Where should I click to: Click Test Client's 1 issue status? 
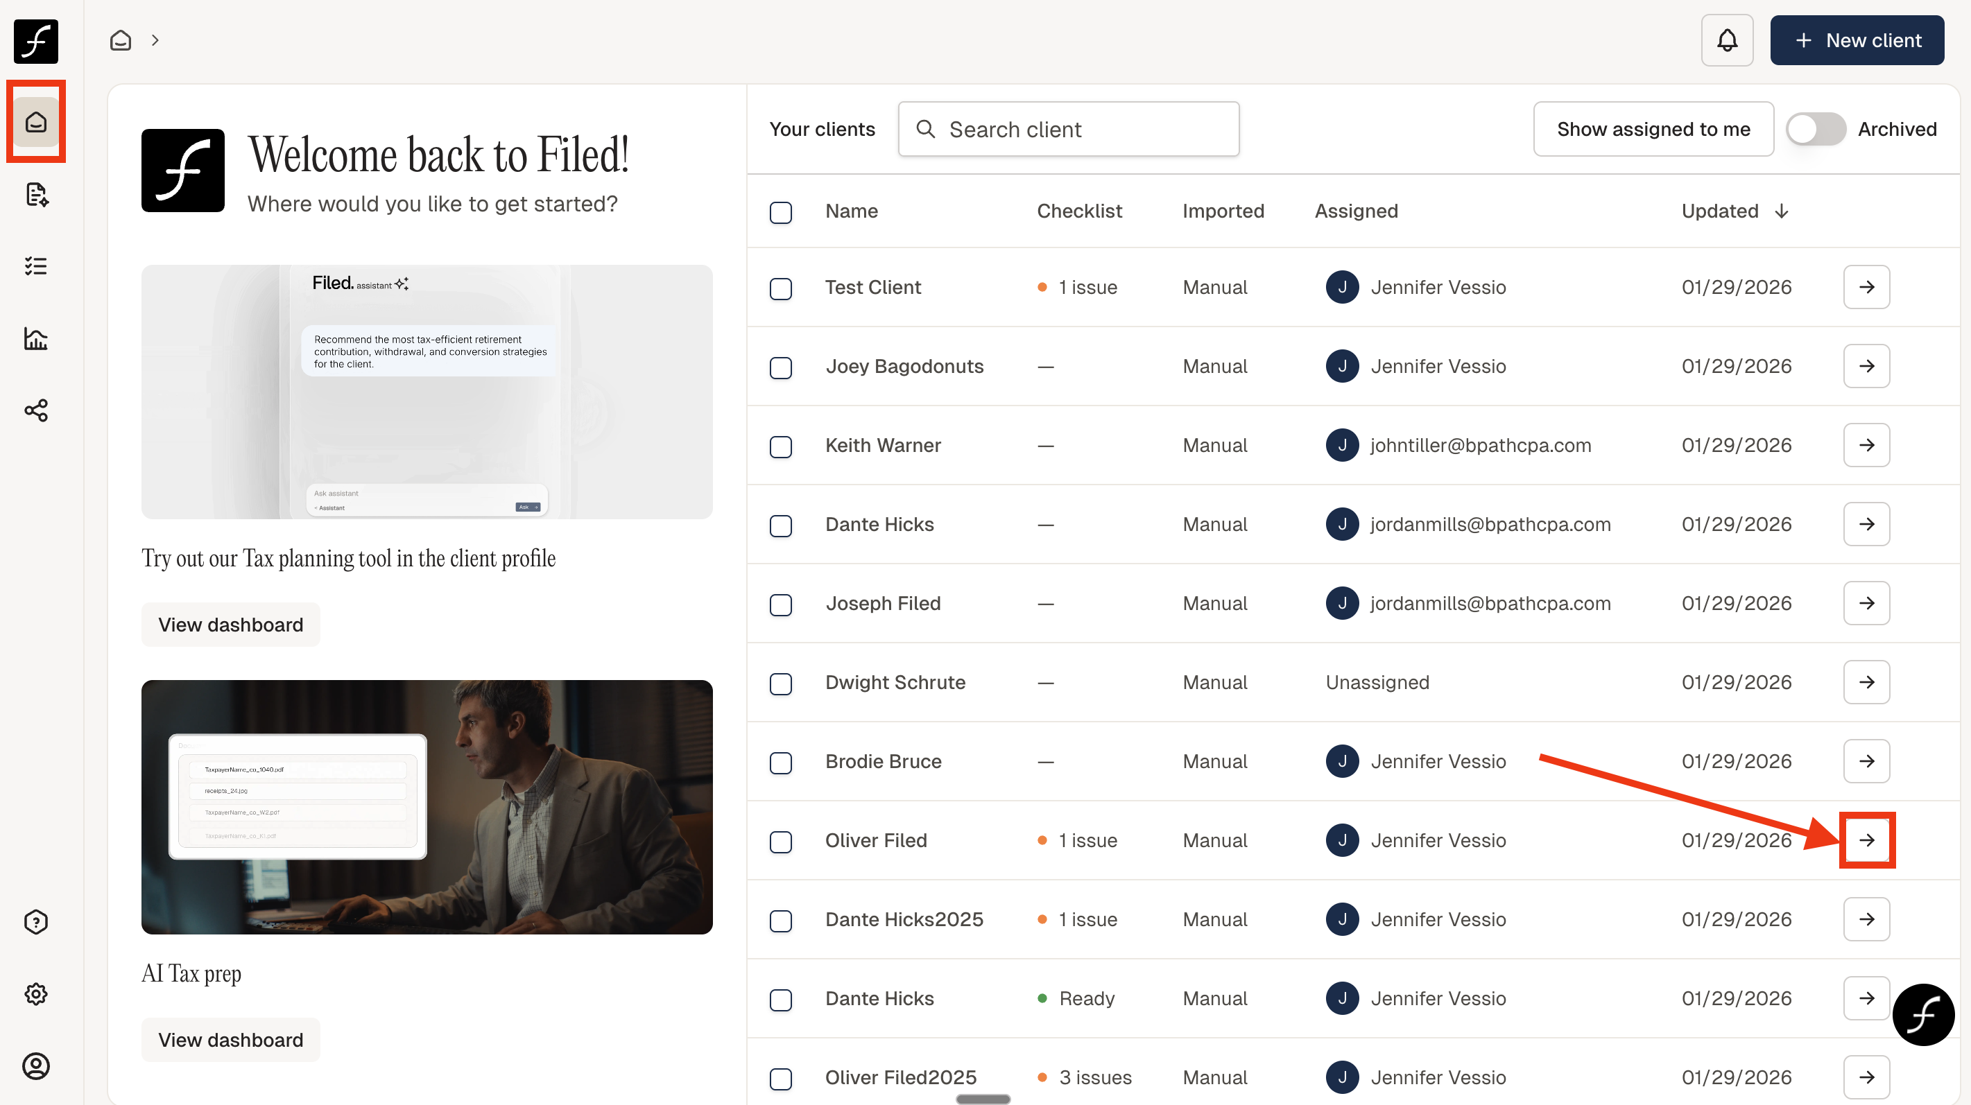click(x=1076, y=287)
